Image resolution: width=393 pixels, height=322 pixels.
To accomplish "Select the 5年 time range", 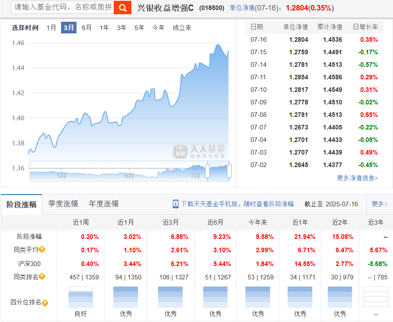I will [139, 28].
